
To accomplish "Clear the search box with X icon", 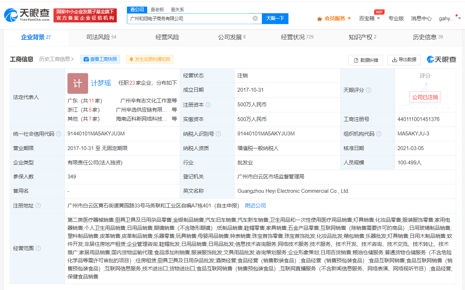I will 255,19.
